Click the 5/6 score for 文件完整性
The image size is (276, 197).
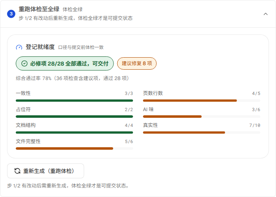tap(129, 141)
